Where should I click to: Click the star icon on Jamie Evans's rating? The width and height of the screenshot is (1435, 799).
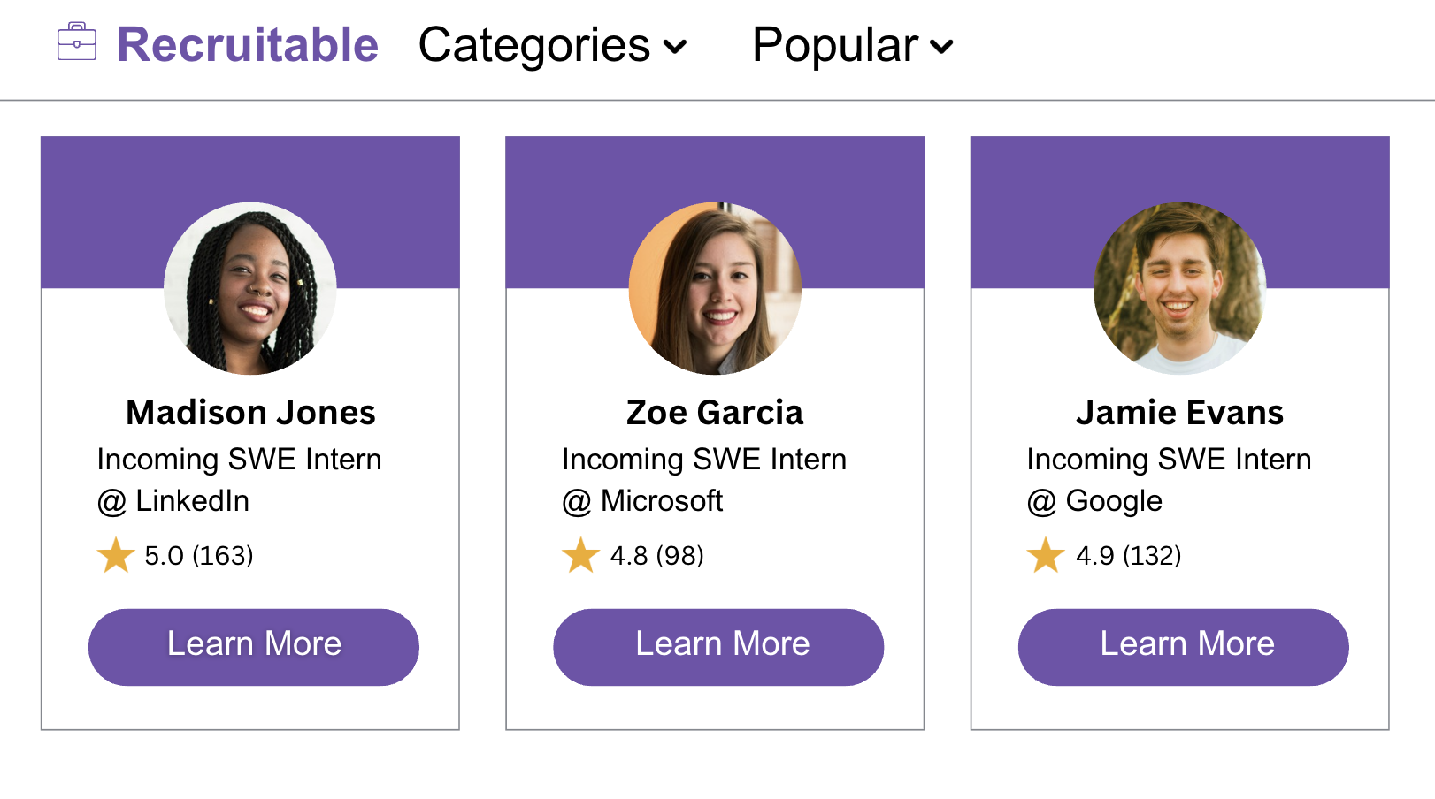[1045, 556]
